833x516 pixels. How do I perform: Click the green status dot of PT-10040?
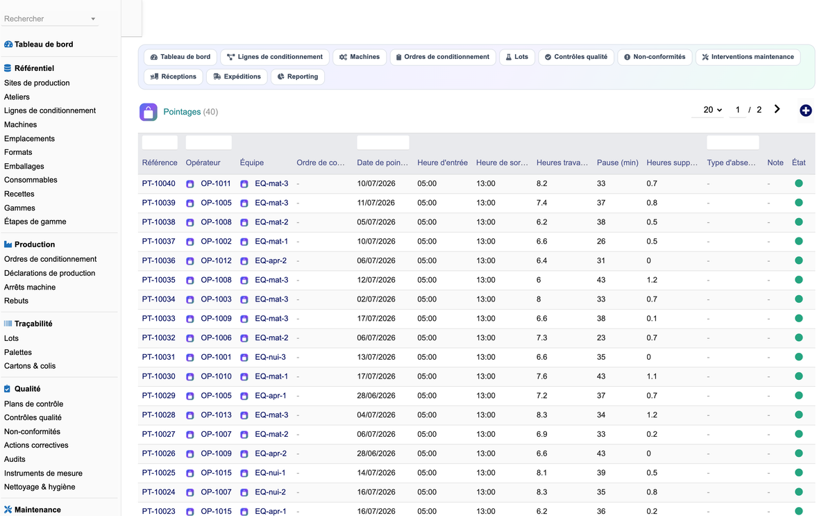pos(799,183)
